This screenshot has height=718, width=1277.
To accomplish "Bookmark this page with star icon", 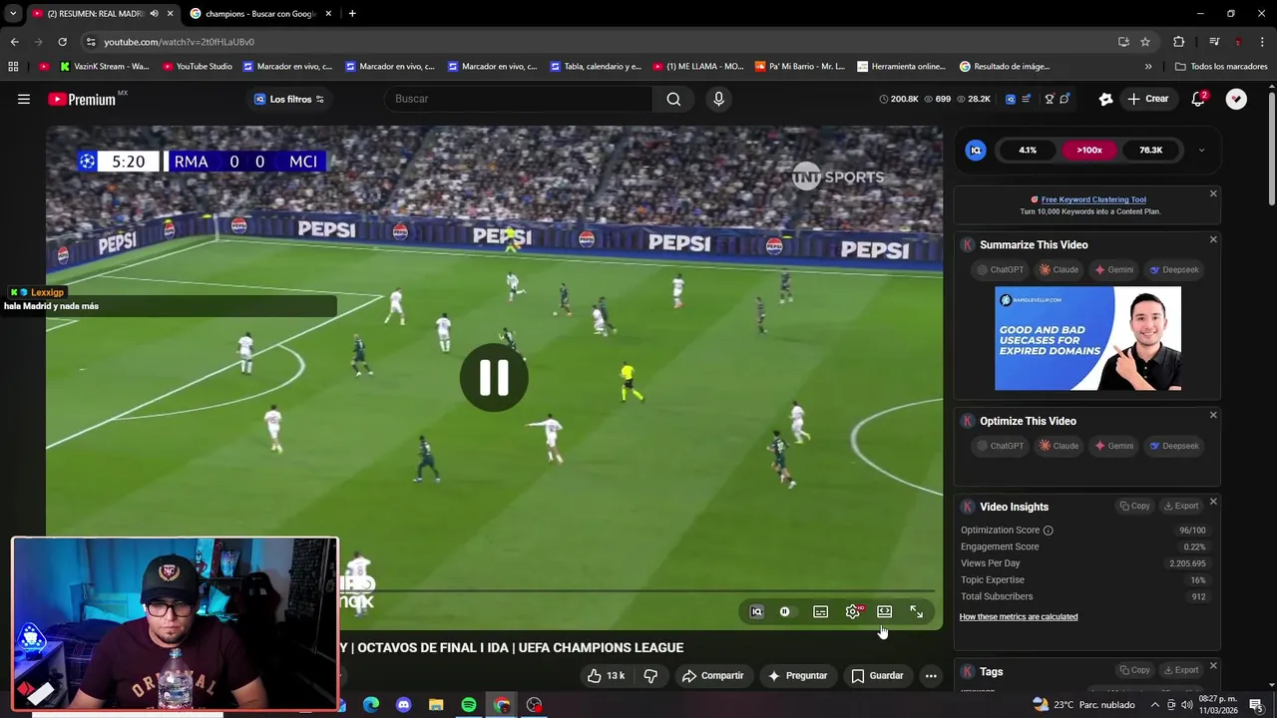I will point(1145,42).
